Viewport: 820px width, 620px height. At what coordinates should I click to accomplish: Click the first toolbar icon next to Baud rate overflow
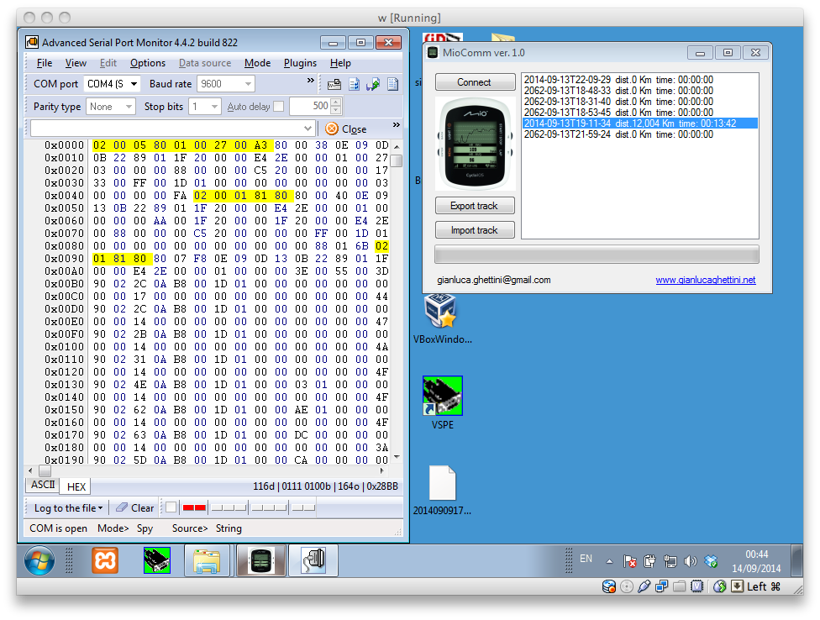tap(334, 84)
